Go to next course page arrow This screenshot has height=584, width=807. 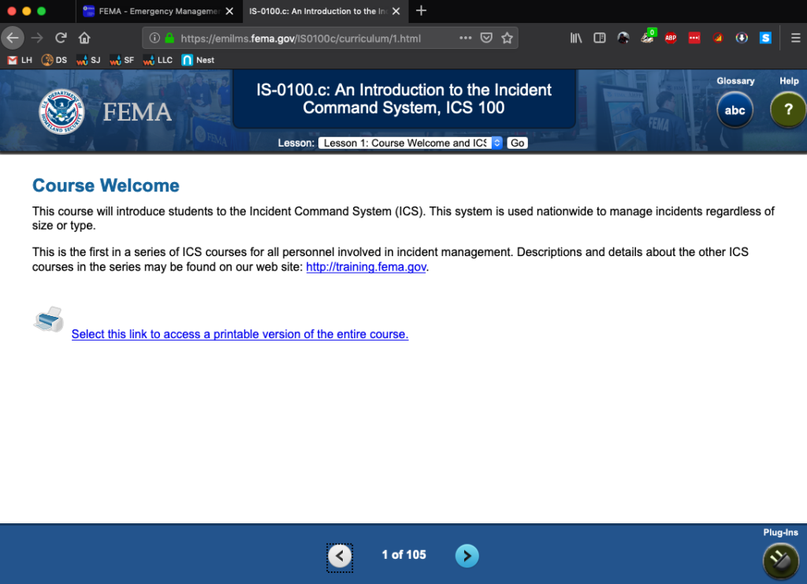tap(467, 556)
